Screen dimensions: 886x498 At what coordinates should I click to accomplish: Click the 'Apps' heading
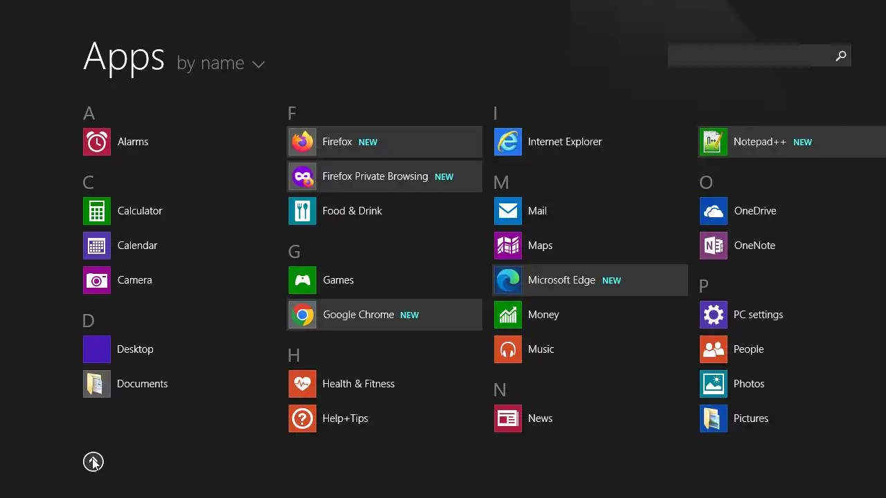coord(124,57)
